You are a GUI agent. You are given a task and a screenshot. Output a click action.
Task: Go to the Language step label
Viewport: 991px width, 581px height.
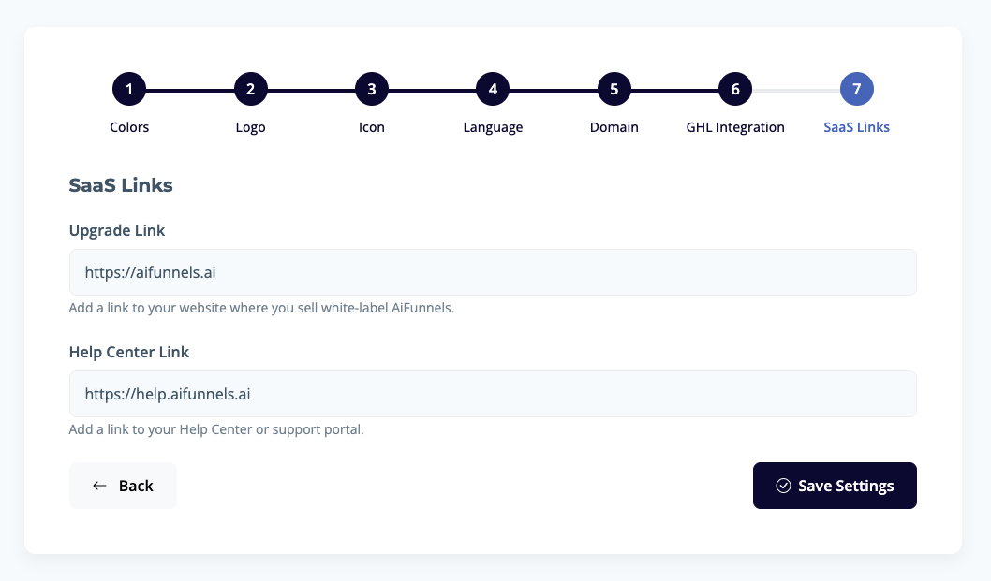pos(493,127)
